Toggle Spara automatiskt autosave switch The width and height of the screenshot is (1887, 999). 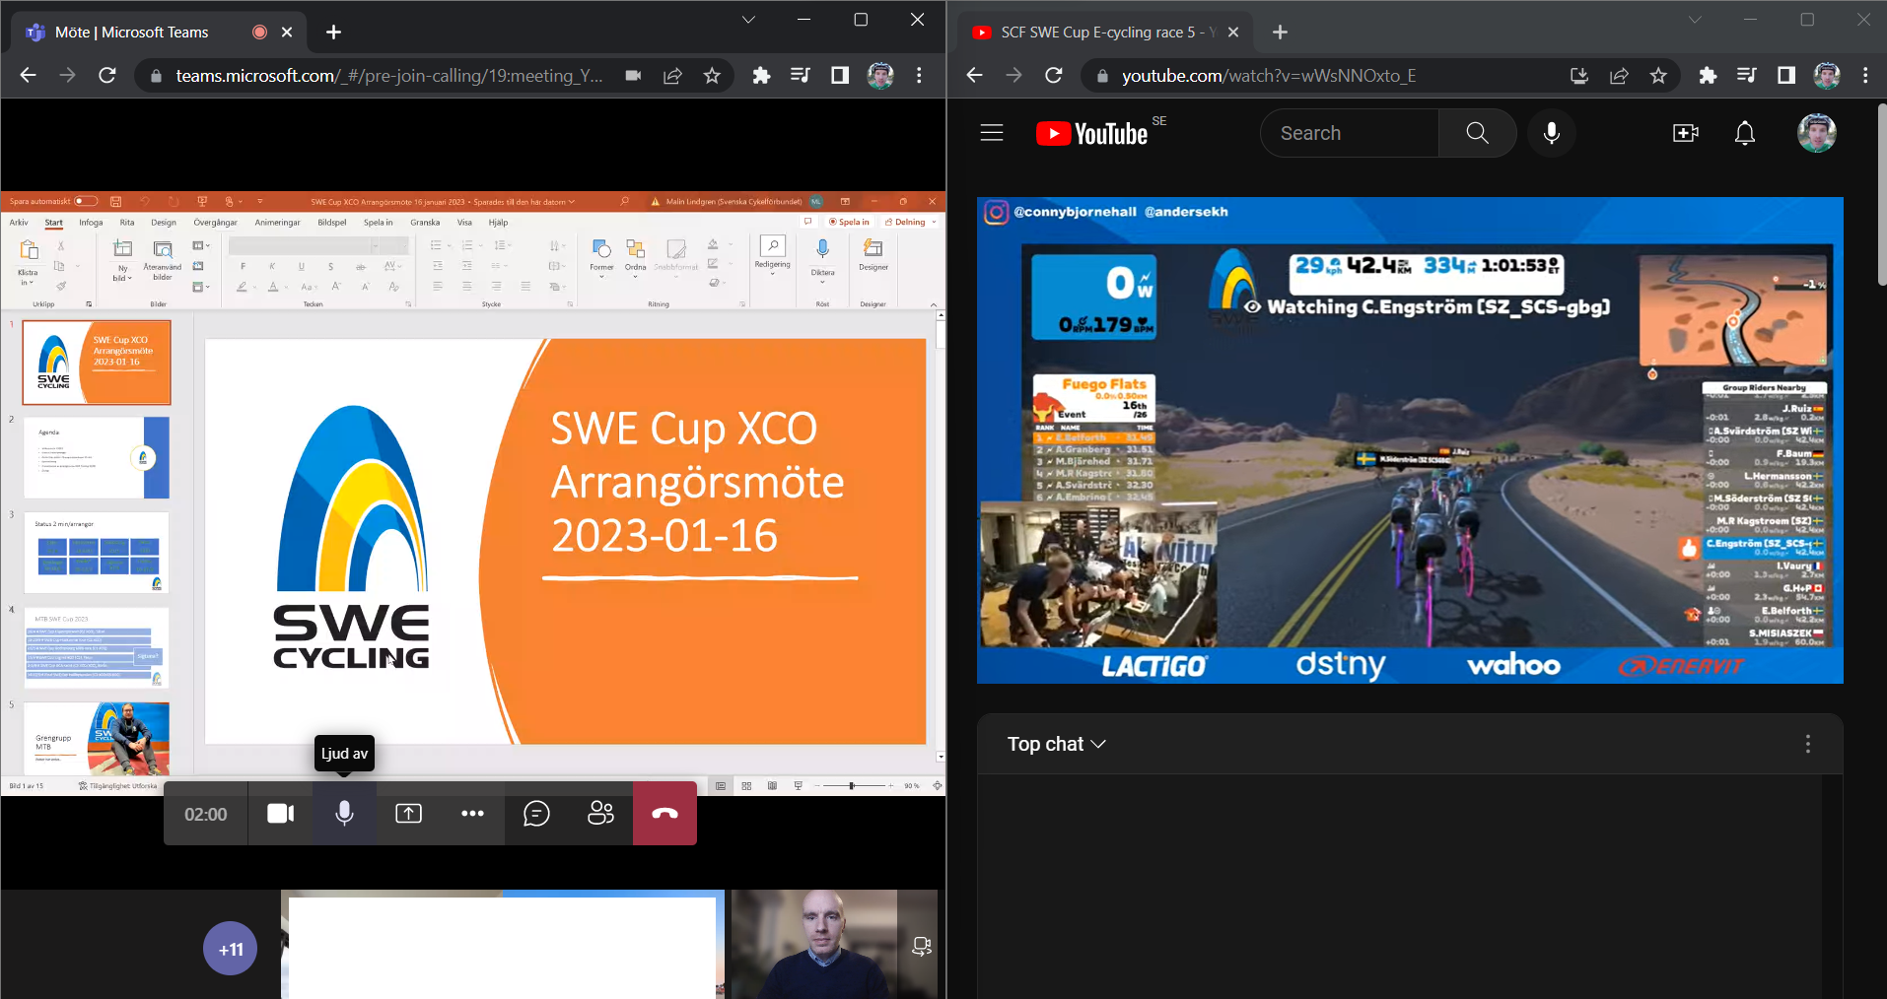tap(86, 201)
